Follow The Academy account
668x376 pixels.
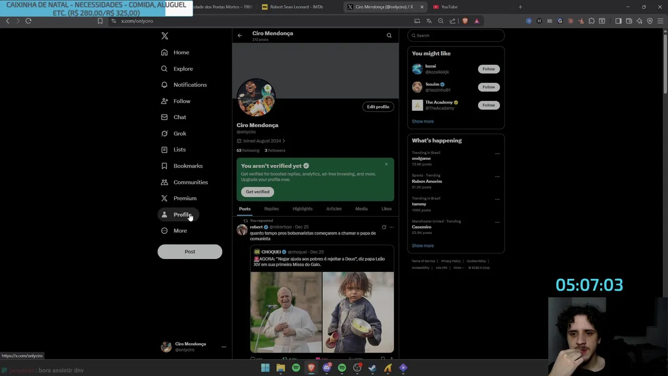(x=488, y=105)
